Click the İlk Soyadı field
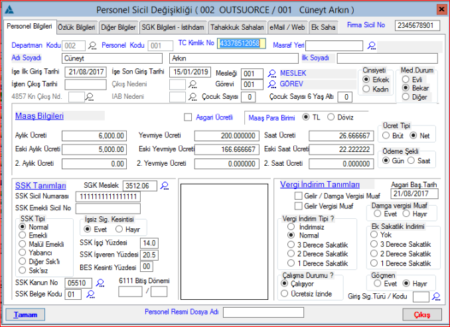Image resolution: width=450 pixels, height=327 pixels. click(387, 58)
